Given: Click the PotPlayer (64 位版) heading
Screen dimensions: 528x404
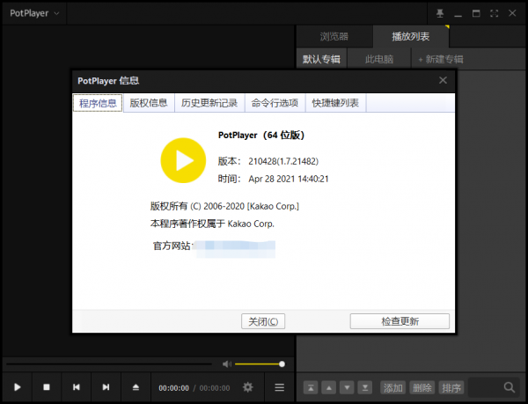Looking at the screenshot, I should coord(261,135).
